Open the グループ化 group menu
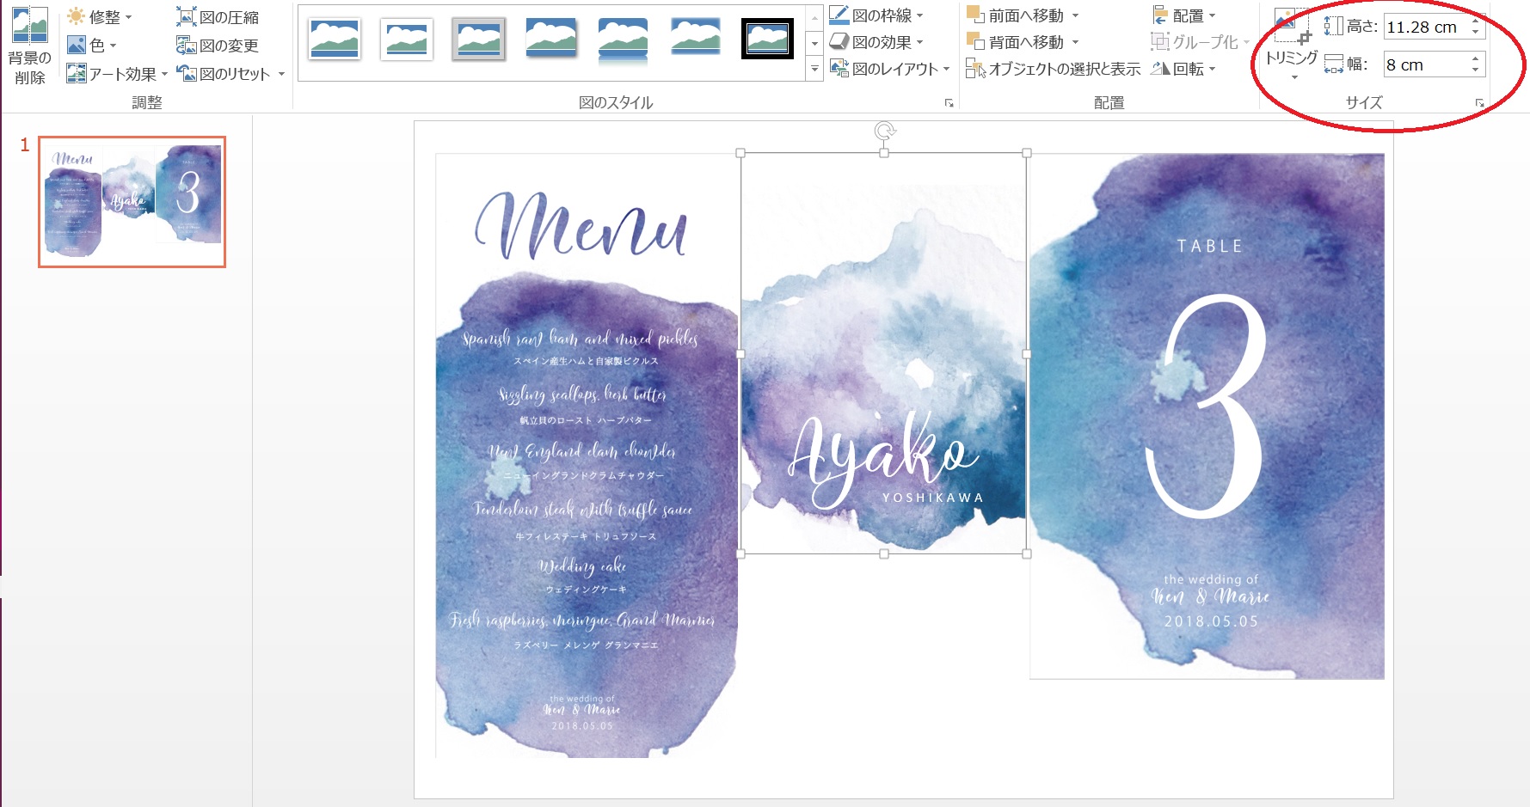Viewport: 1530px width, 807px height. pyautogui.click(x=1200, y=41)
